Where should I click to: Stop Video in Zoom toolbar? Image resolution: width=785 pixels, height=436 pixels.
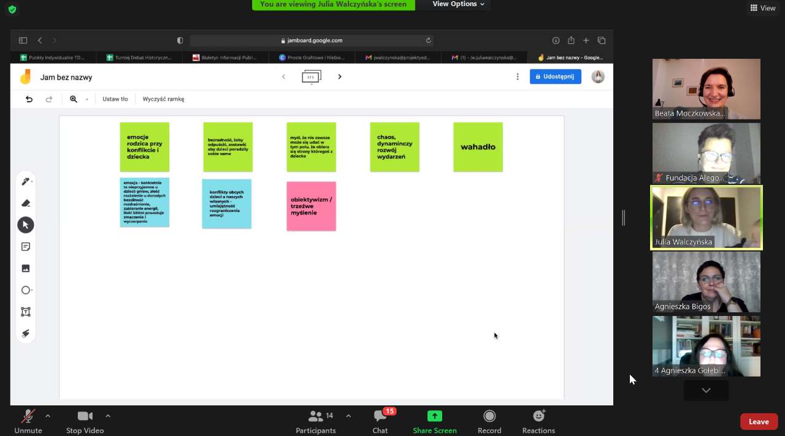(85, 421)
